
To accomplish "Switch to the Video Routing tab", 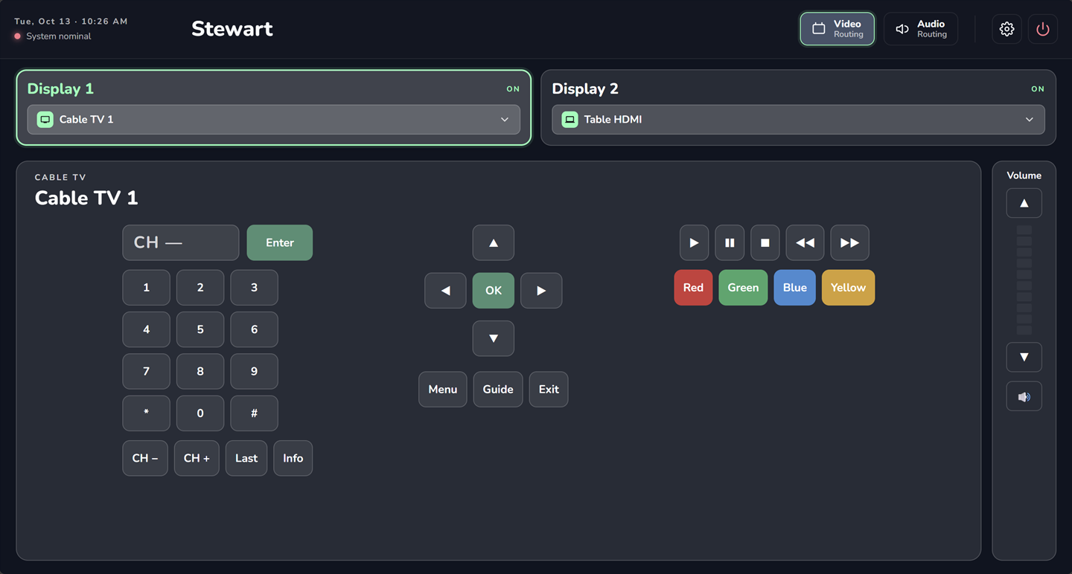I will point(837,29).
